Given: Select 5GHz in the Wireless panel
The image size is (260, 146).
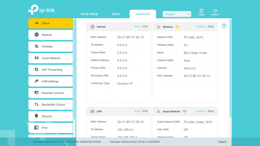Looking at the screenshot, I should click(x=211, y=27).
